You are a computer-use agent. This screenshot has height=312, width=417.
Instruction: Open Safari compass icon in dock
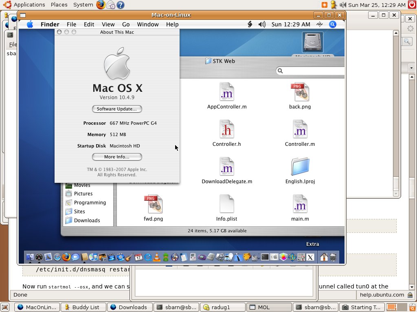click(x=57, y=257)
